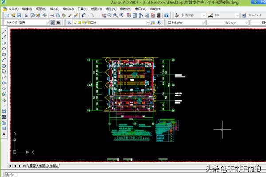This screenshot has height=177, width=266.
Task: Select the Spline draw tool
Action: pyautogui.click(x=4, y=77)
